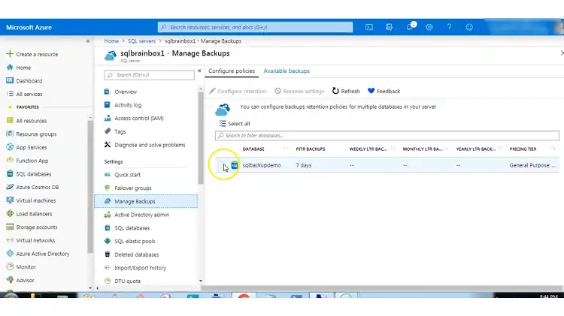The height and width of the screenshot is (316, 564).
Task: Open Activity log
Action: pos(123,105)
